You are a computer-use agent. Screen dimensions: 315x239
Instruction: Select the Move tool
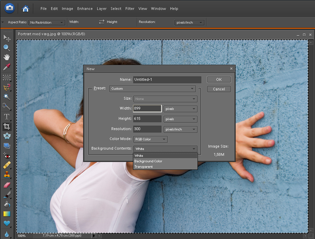7,38
